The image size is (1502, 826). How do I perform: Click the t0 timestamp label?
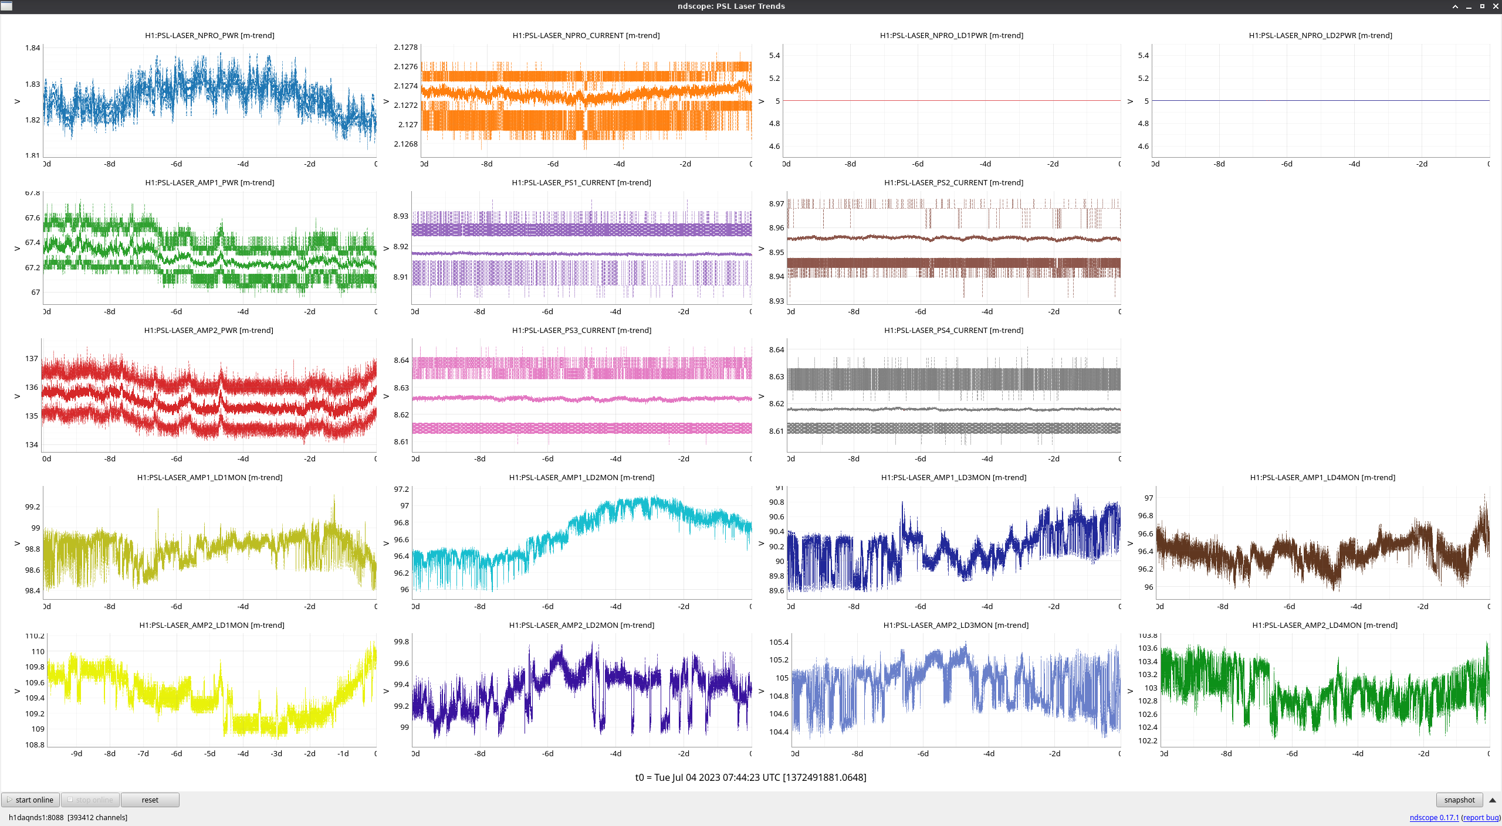750,777
